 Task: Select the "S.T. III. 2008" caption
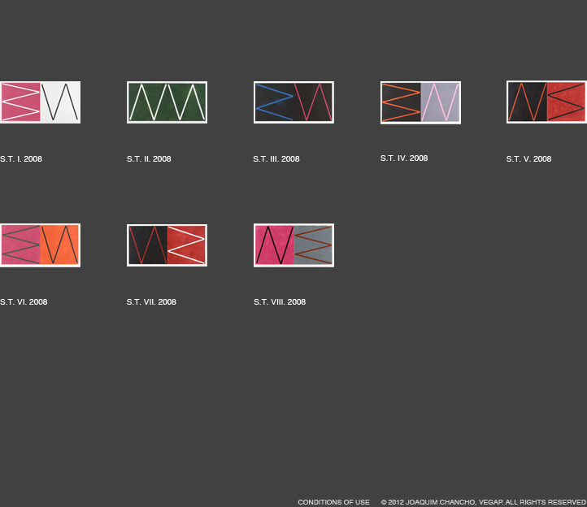(x=276, y=159)
